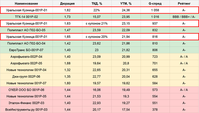This screenshot has height=113, width=199.
Task: Click ТКД value 16,06
Action: click(x=96, y=90)
